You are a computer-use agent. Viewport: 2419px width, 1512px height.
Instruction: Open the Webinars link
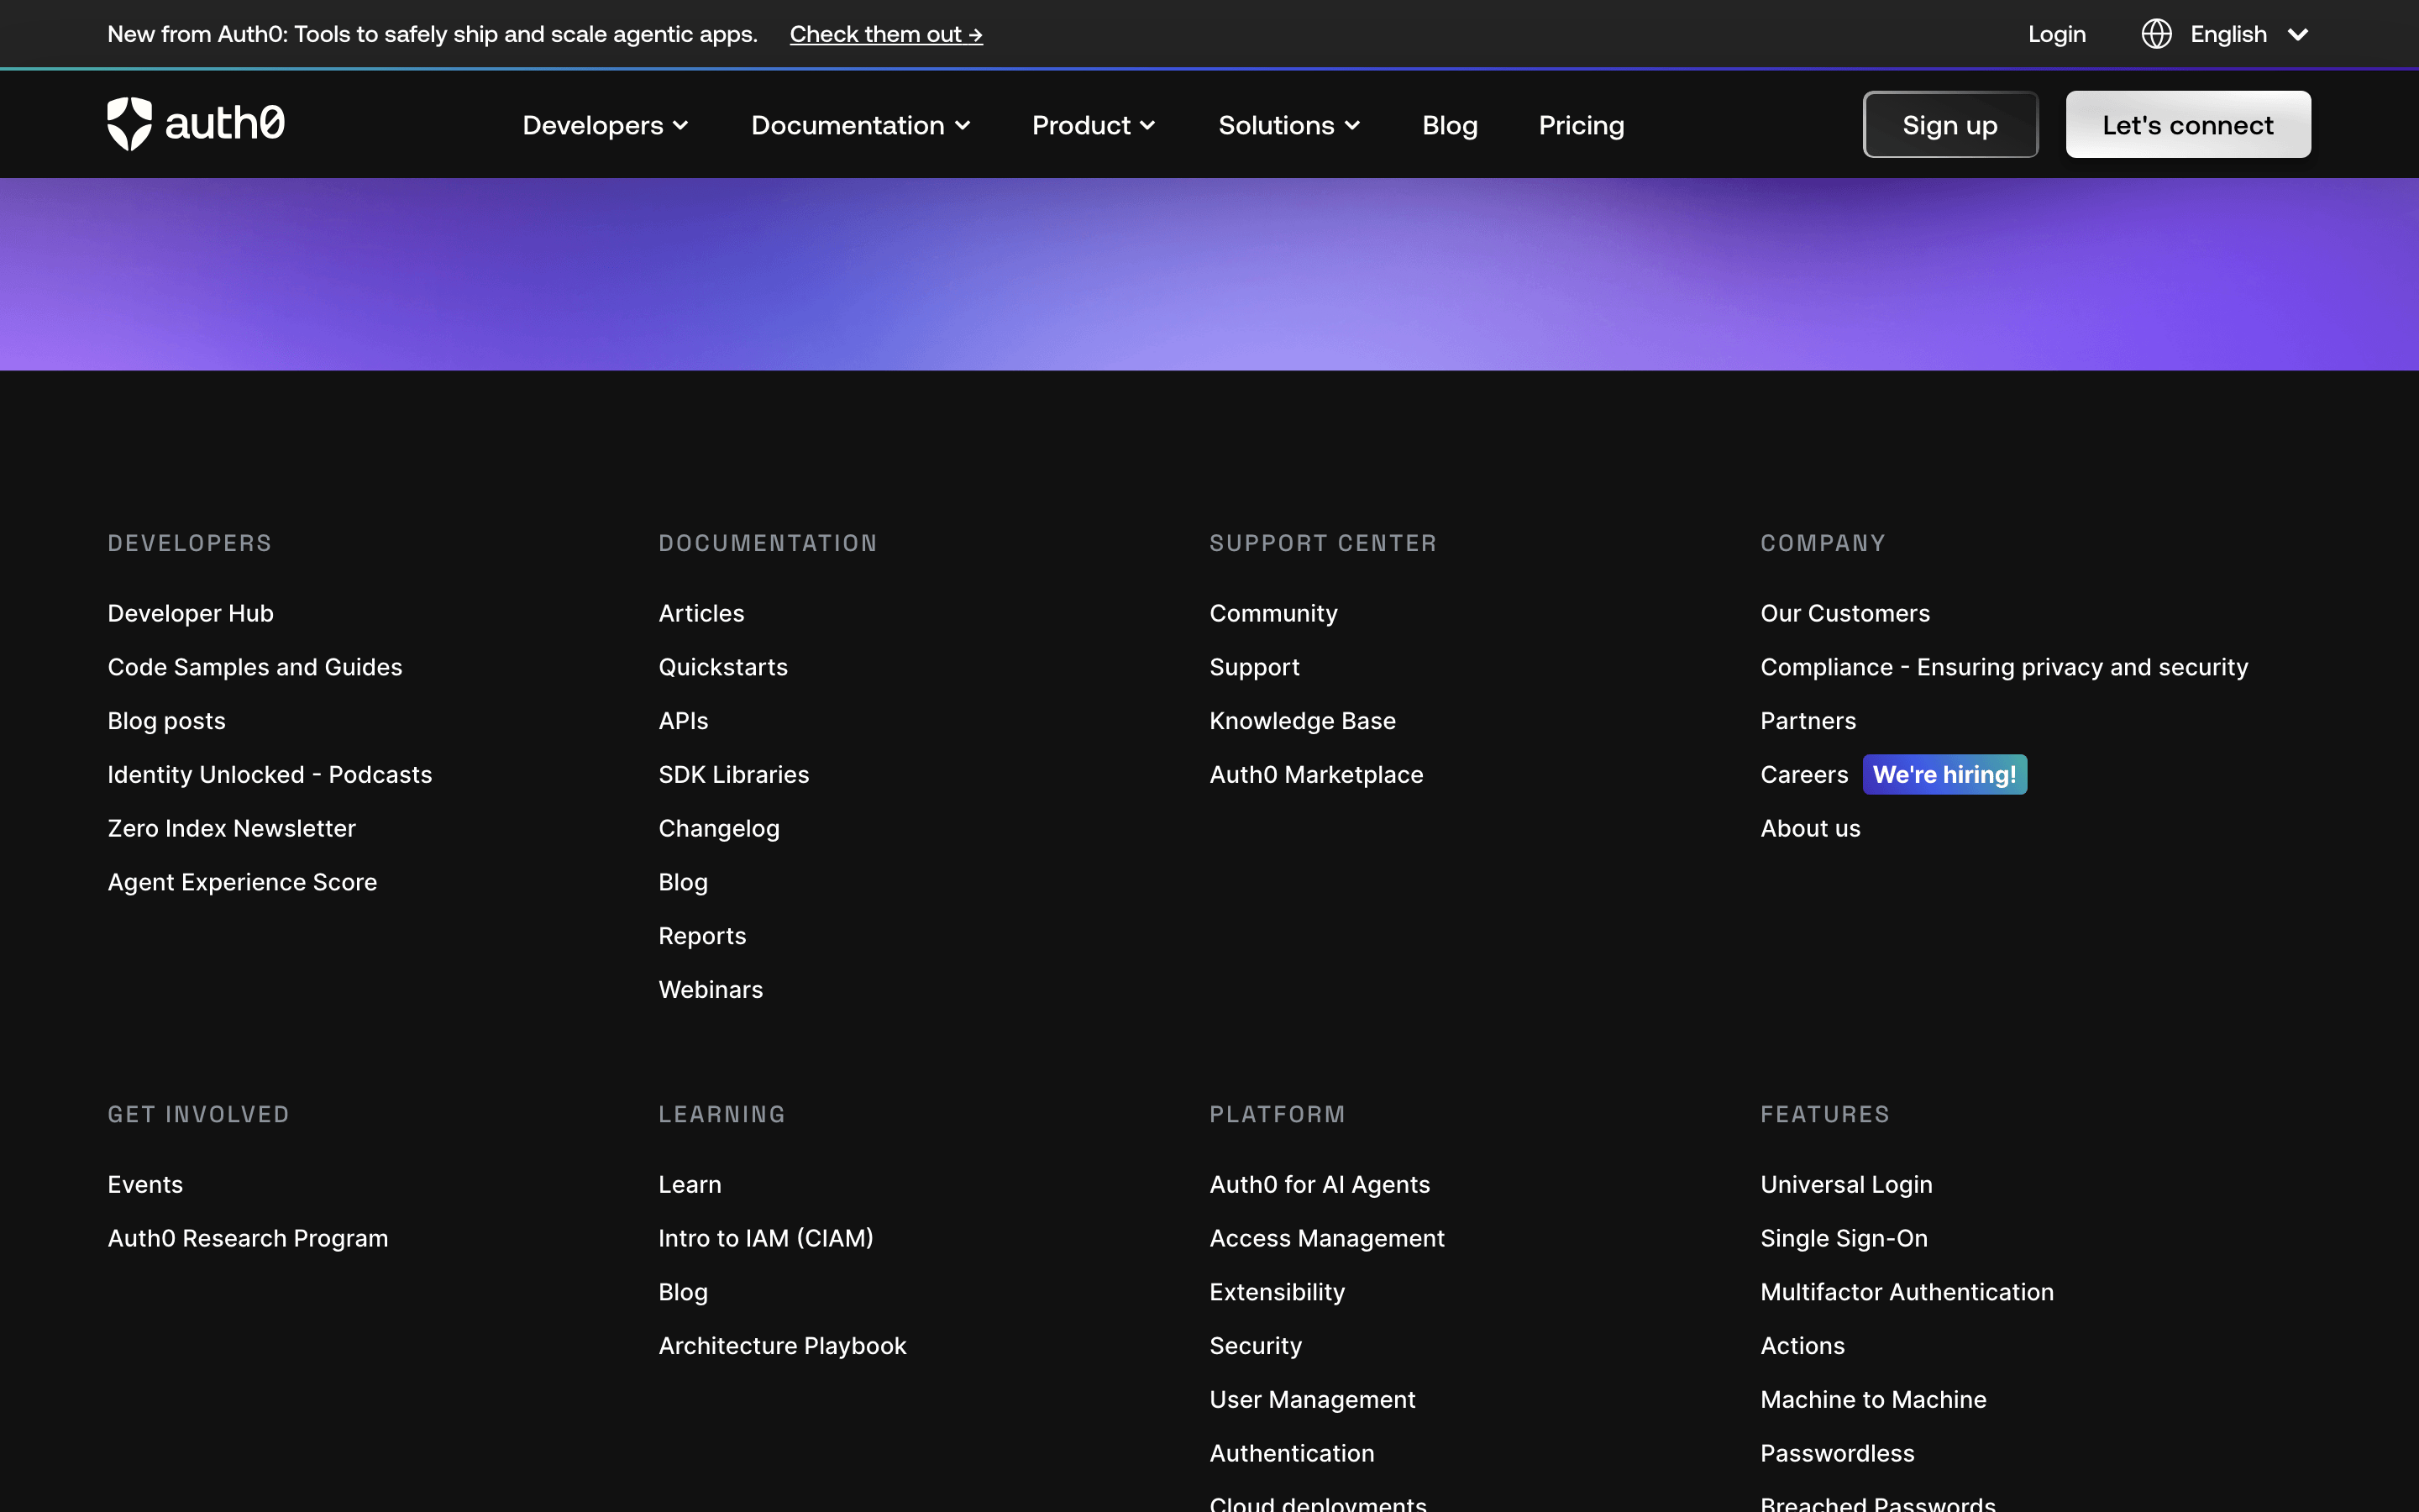(x=710, y=990)
